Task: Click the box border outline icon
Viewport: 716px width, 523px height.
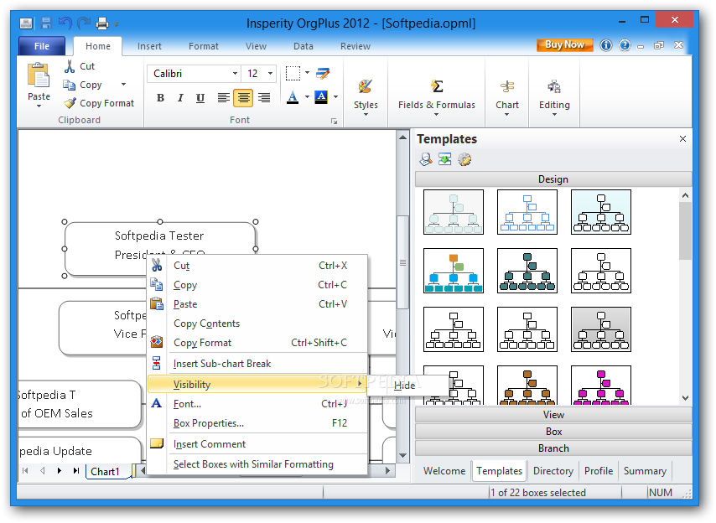Action: tap(293, 73)
